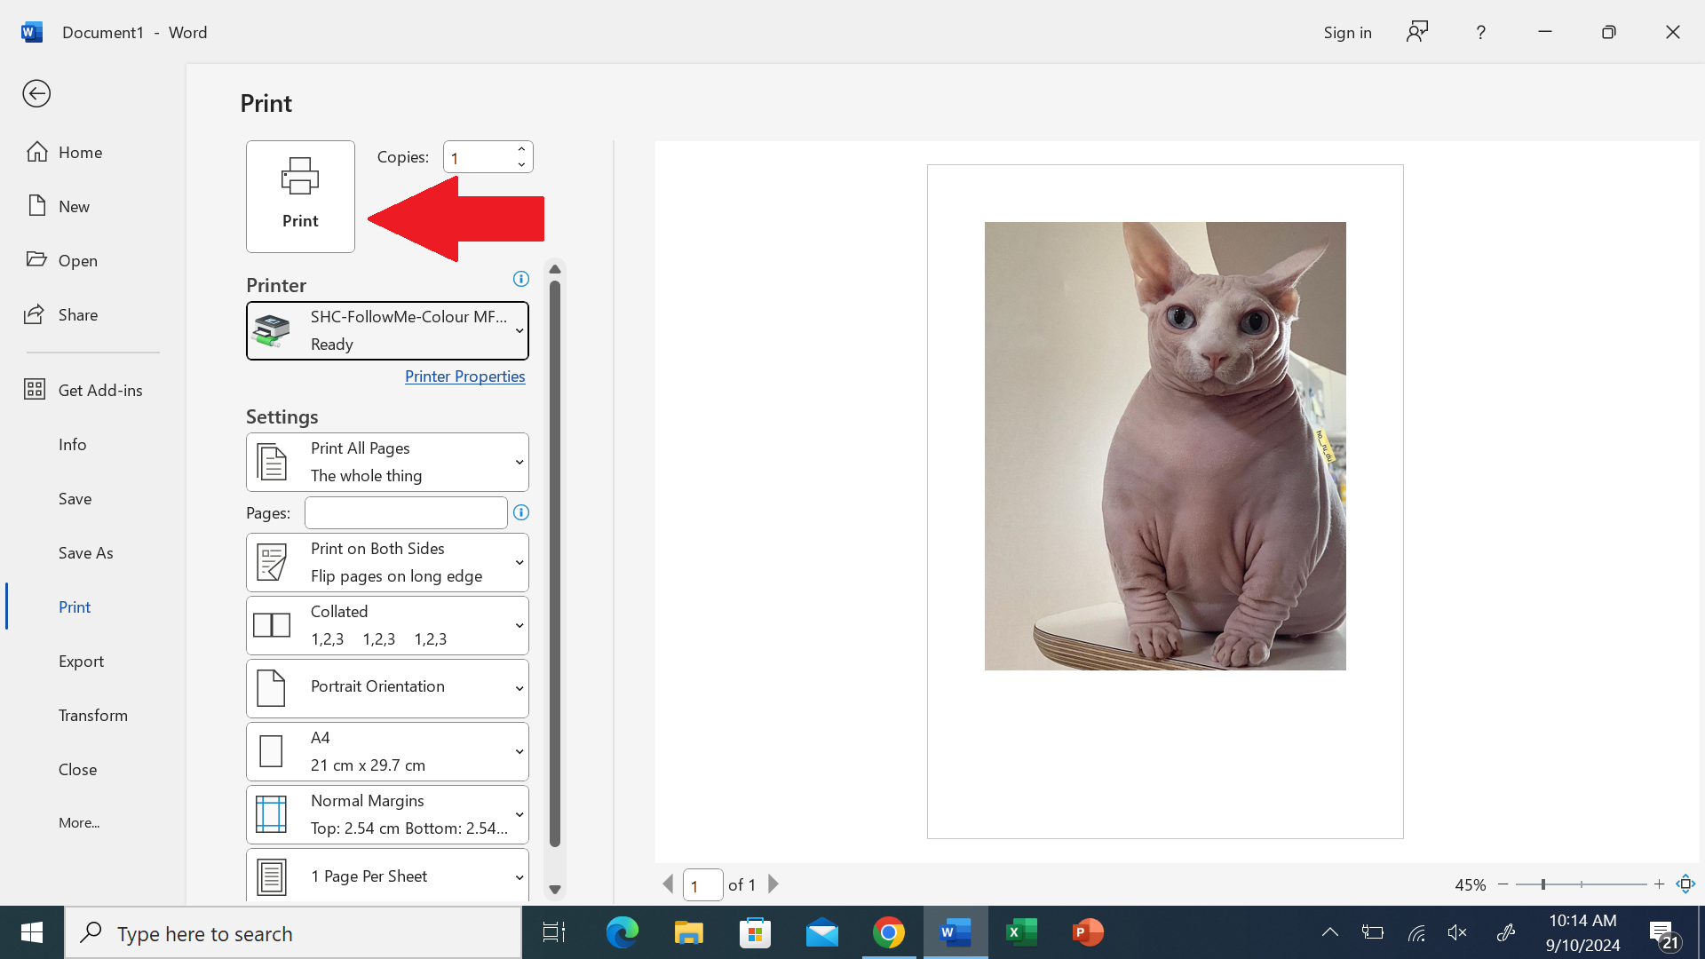Select Save As in the sidebar
Viewport: 1705px width, 959px height.
coord(85,552)
